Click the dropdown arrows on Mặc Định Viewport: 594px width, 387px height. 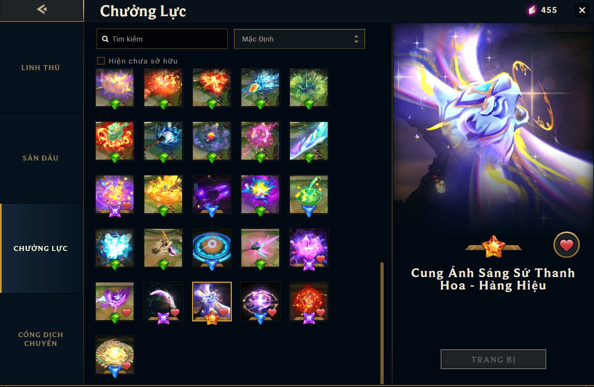[356, 39]
